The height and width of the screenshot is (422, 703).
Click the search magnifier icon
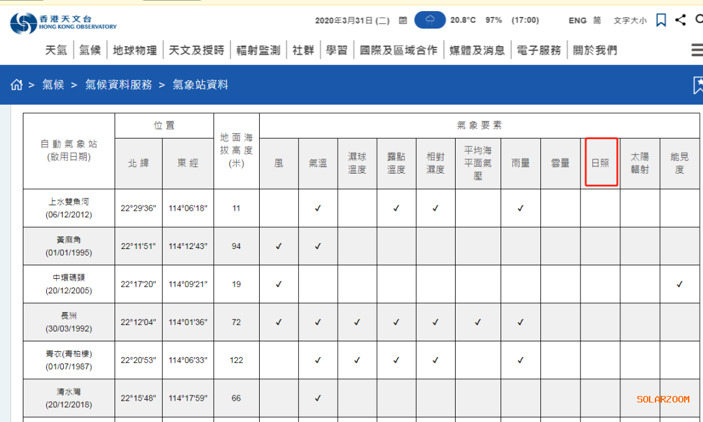699,20
